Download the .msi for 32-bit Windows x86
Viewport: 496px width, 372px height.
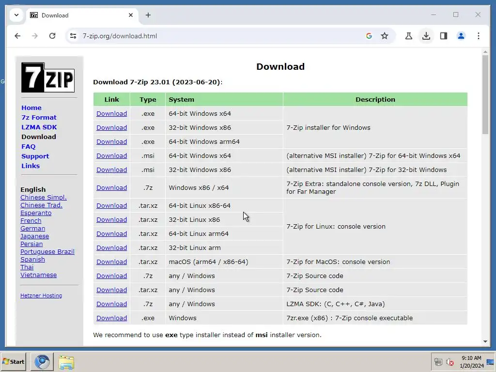coord(112,170)
